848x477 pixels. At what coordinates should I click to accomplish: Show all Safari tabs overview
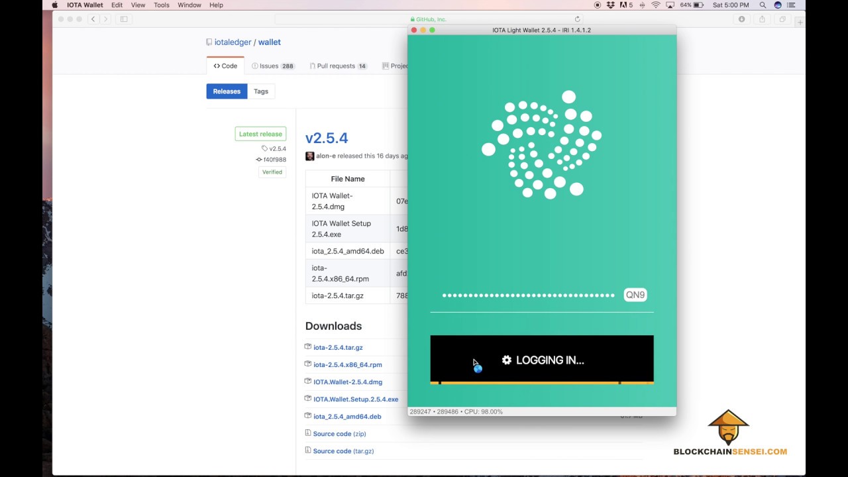(x=782, y=19)
